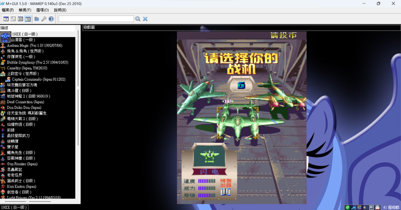
Task: Click the magnifier search icon
Action: tap(137, 18)
